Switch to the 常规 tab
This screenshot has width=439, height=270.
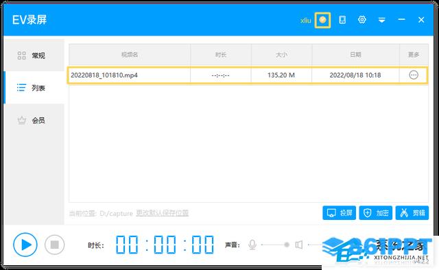click(34, 56)
